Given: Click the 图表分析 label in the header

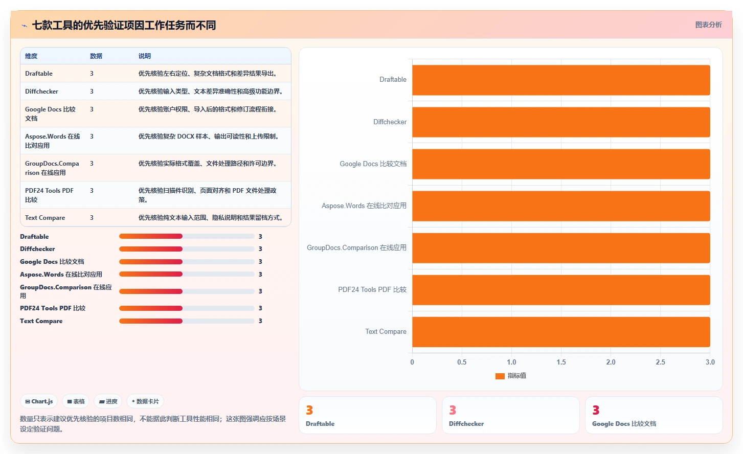Looking at the screenshot, I should pyautogui.click(x=708, y=25).
